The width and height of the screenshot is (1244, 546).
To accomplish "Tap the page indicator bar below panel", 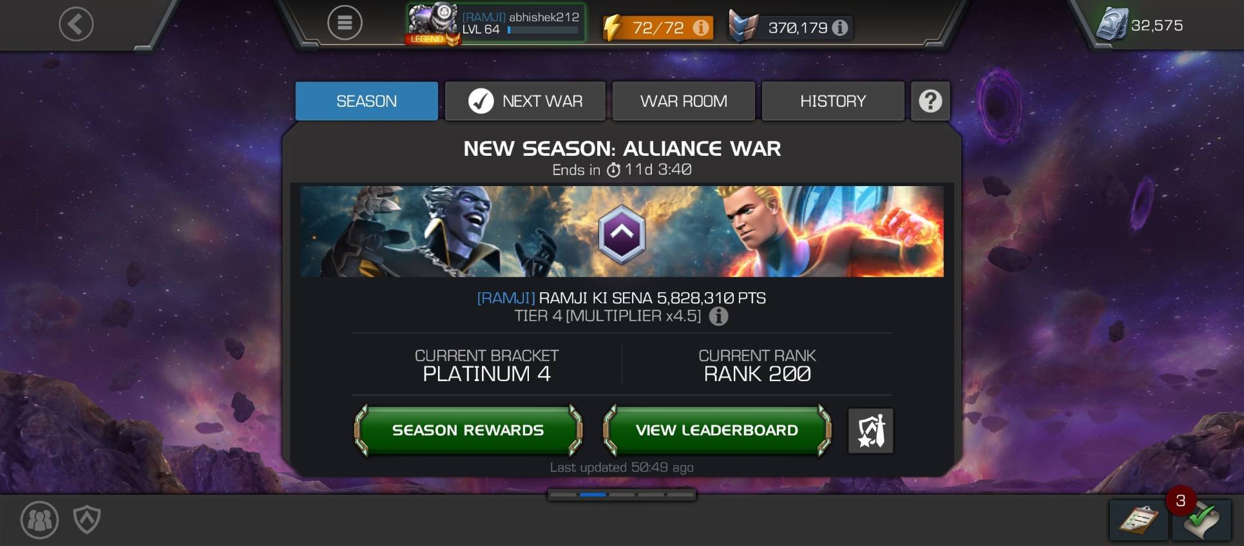I will point(622,494).
